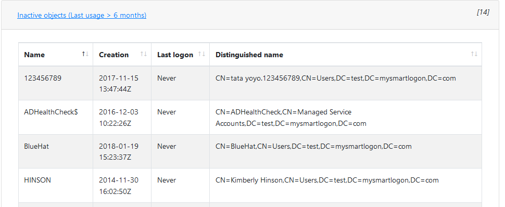Image resolution: width=505 pixels, height=207 pixels.
Task: Click creation date 2014-11-30 16:02:50Z
Action: pyautogui.click(x=119, y=186)
